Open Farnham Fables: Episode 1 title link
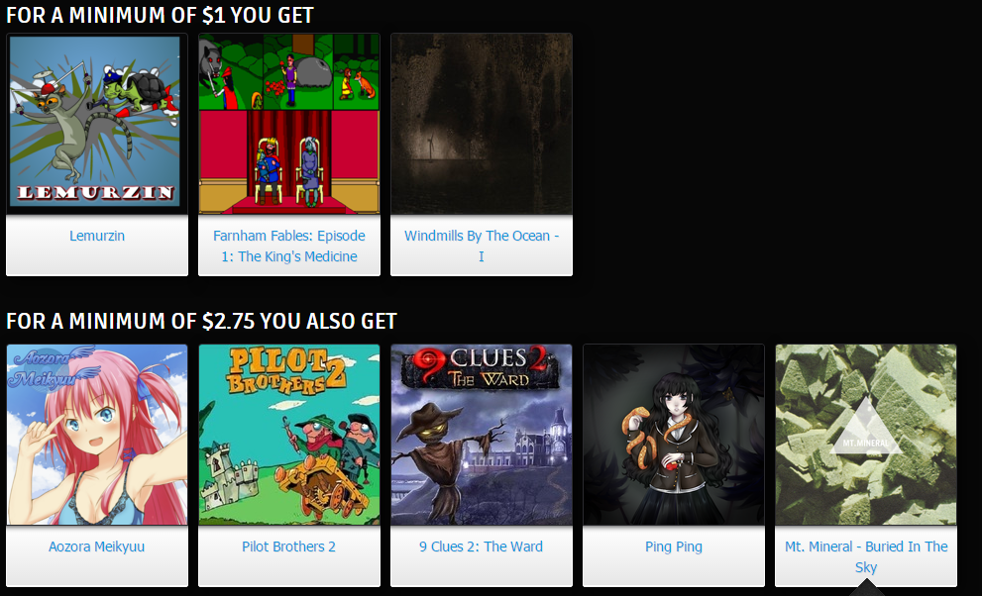 point(288,246)
